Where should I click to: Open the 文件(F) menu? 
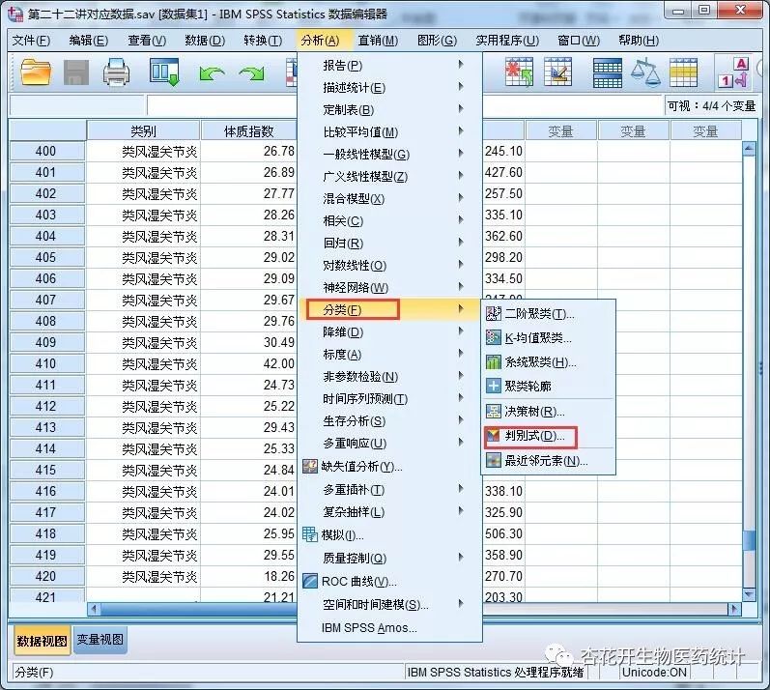(31, 41)
